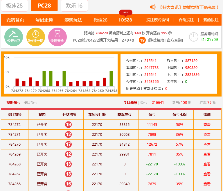Viewport: 223px width, 191px height.
Task: Select the PC28 game tab
Action: [44, 6]
